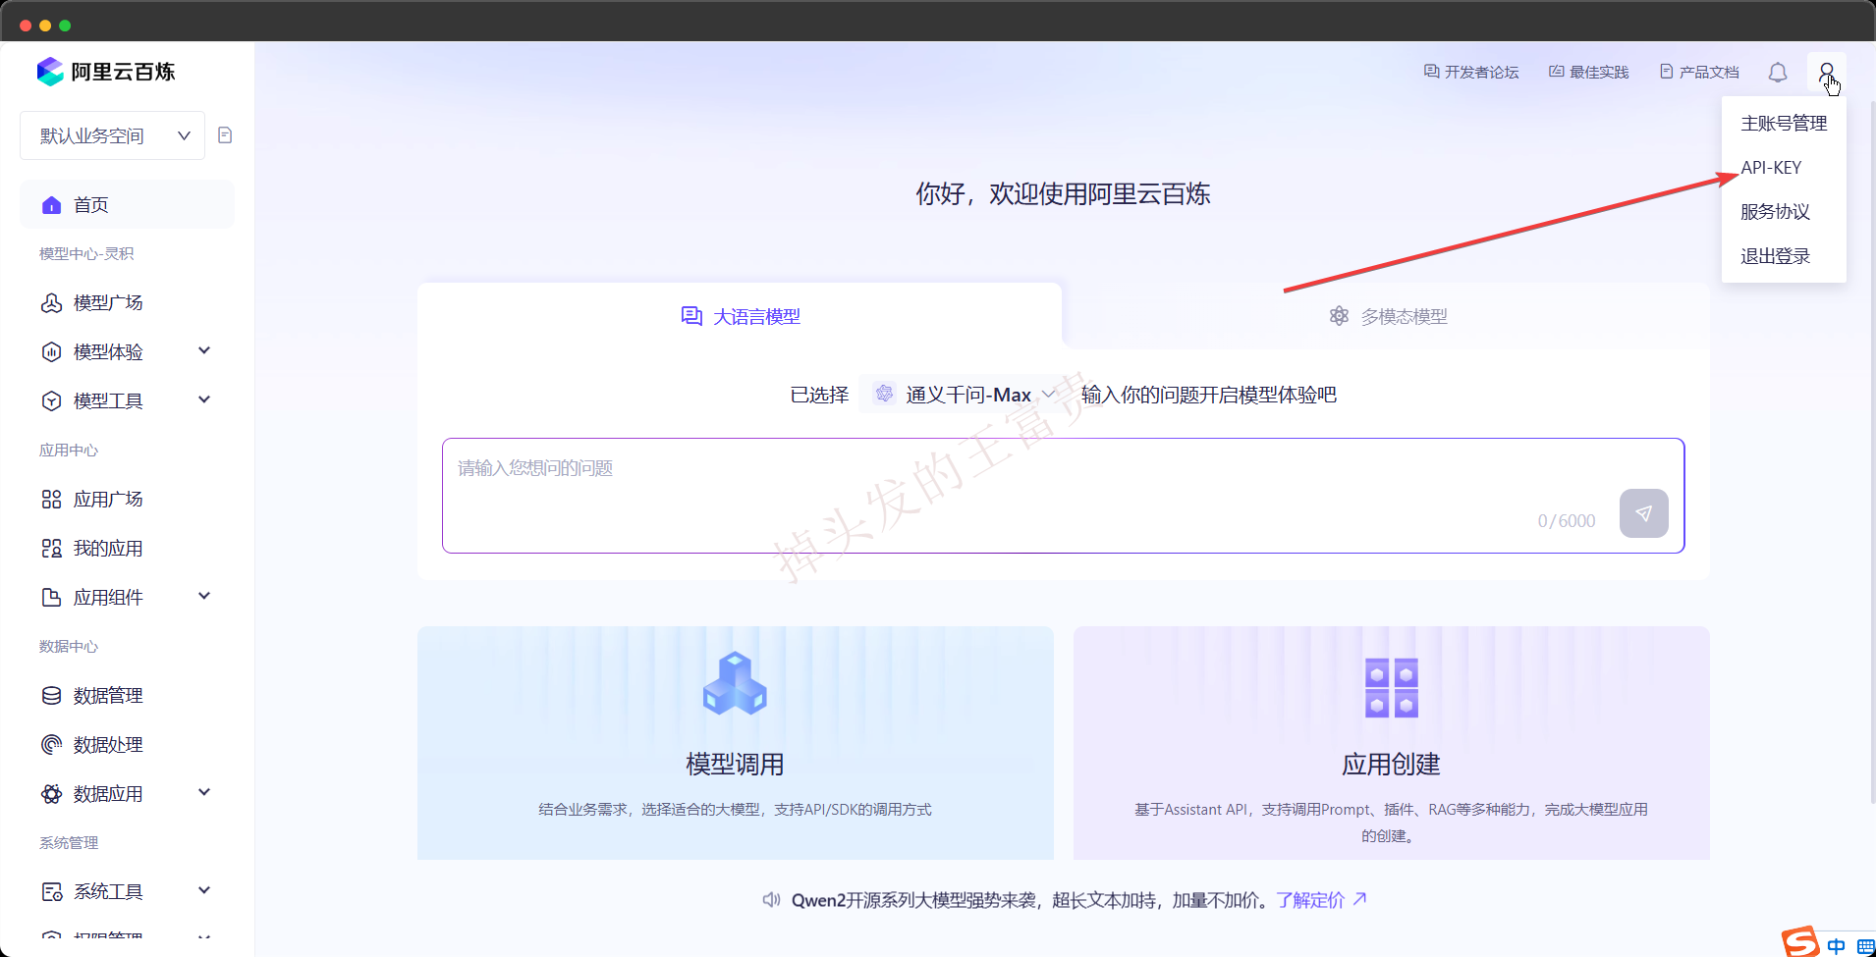Click the external-link arrow after 了解定价
1876x957 pixels.
(x=1359, y=899)
